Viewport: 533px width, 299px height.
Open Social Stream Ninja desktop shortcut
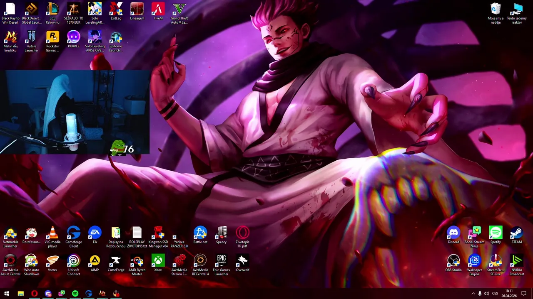475,237
